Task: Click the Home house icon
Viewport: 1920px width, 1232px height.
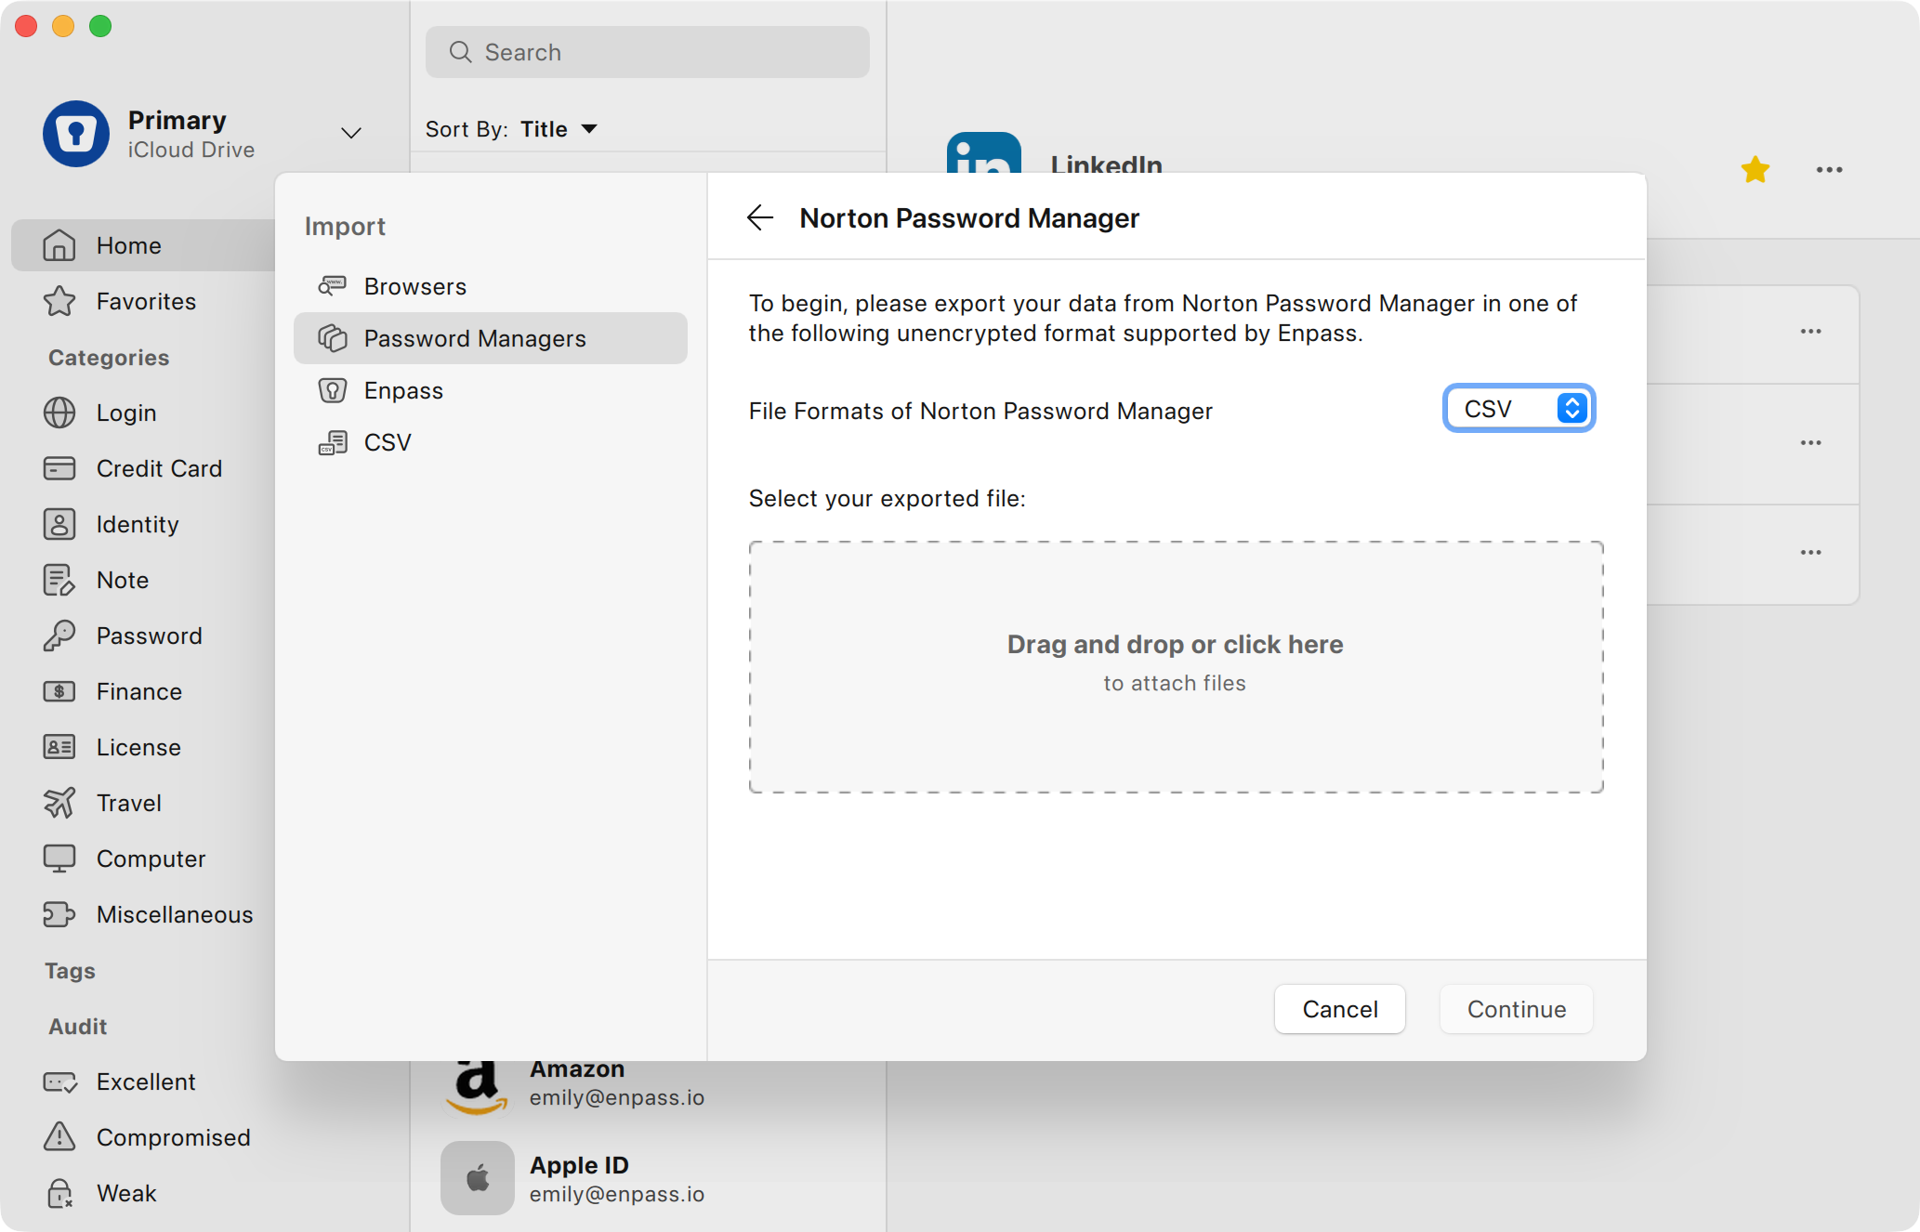Action: pos(59,245)
